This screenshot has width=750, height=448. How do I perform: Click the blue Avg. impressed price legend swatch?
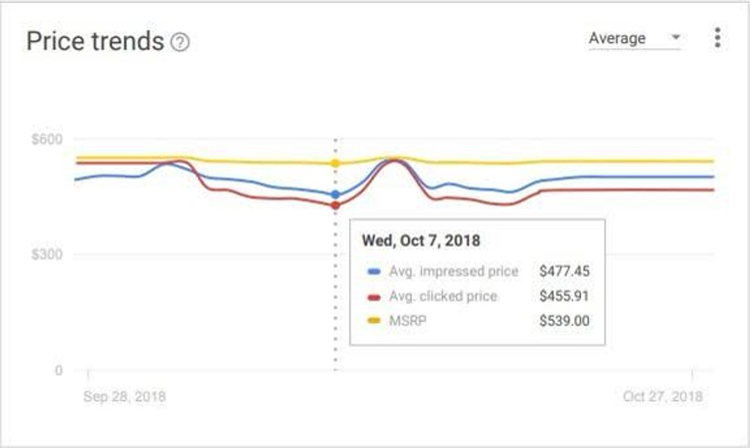pos(374,272)
